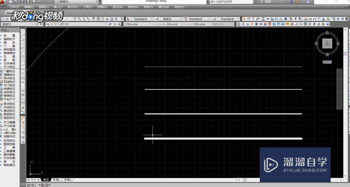The height and width of the screenshot is (187, 350).
Task: Select the Pan hand tool
Action: coord(75,19)
